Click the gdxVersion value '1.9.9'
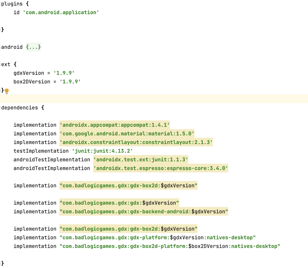 (64, 73)
